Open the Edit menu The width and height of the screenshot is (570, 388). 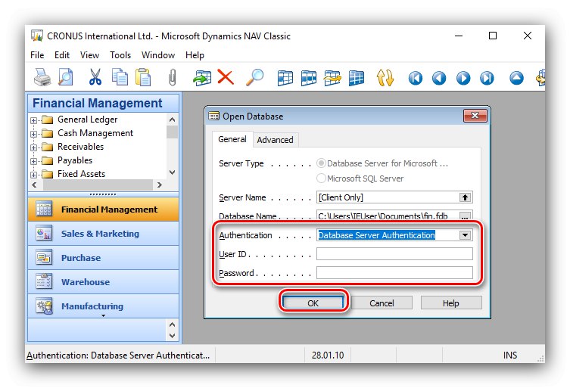coord(62,55)
